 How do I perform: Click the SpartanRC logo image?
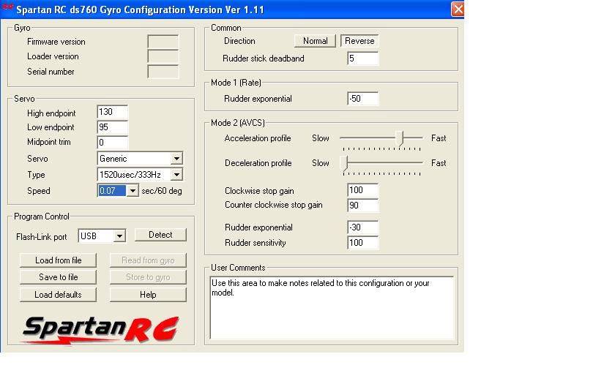click(100, 329)
